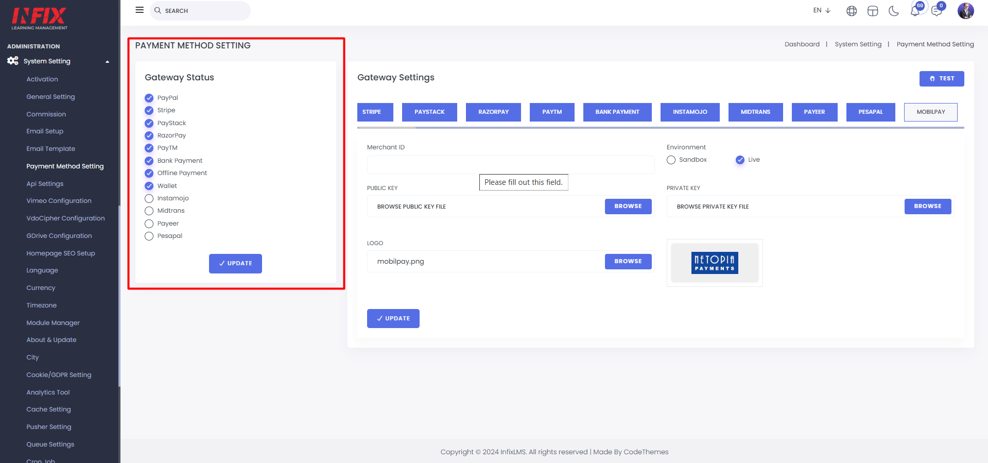Browse for public key file
This screenshot has width=988, height=463.
(x=628, y=206)
